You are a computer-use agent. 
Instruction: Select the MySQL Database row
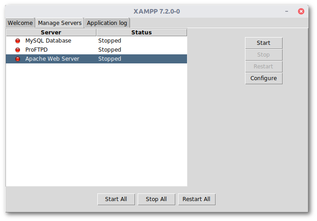point(96,41)
